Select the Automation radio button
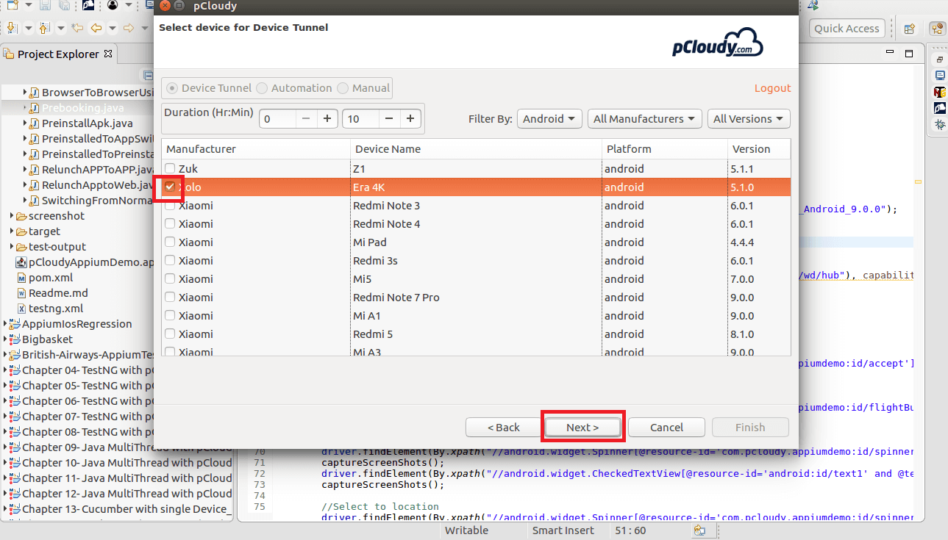Image resolution: width=948 pixels, height=540 pixels. coord(262,88)
